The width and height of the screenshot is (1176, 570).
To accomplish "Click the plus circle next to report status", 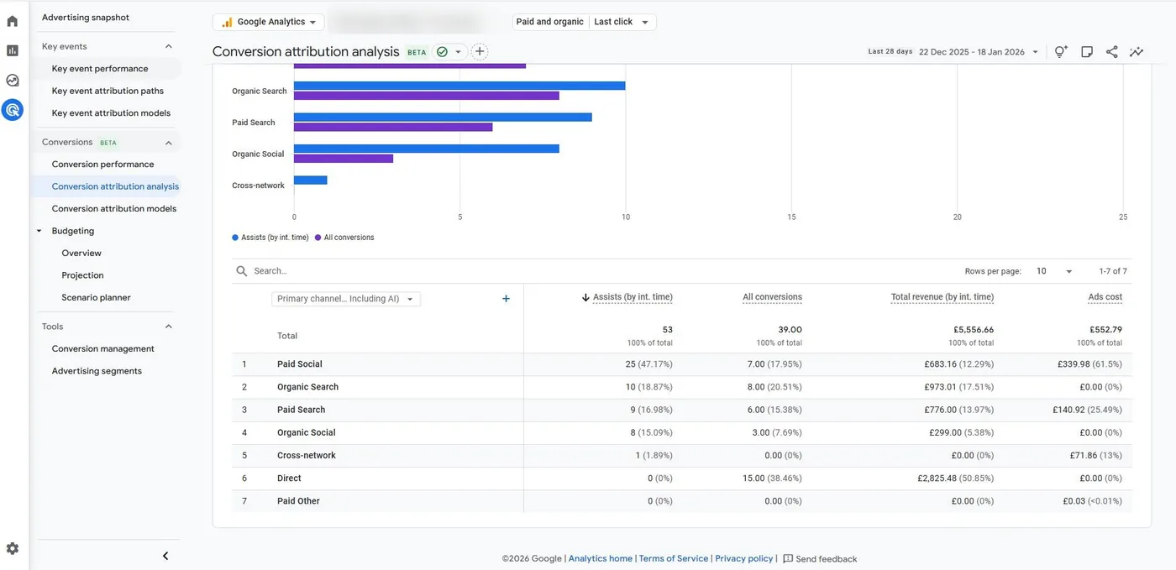I will coord(480,52).
